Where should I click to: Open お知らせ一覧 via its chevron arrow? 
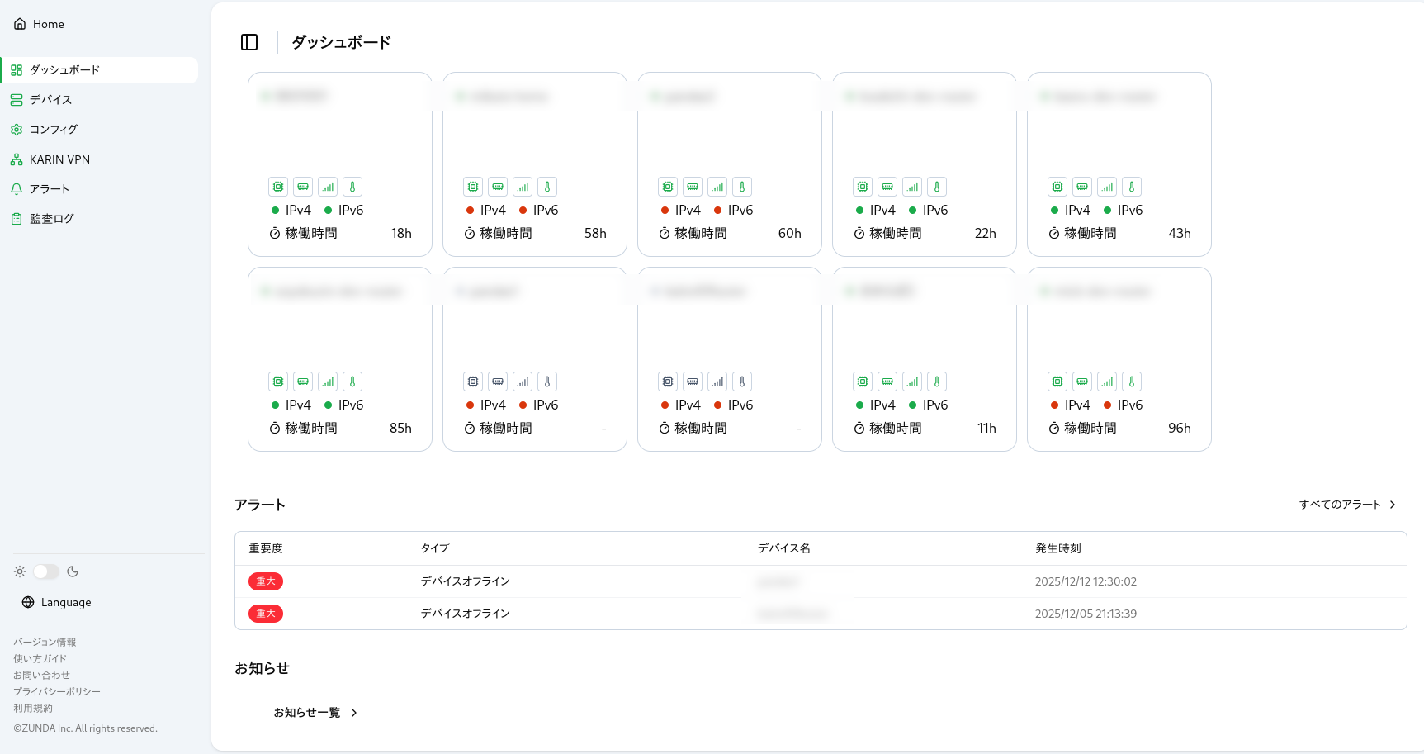pos(355,712)
